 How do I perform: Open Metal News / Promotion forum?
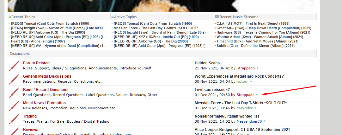tap(44, 103)
